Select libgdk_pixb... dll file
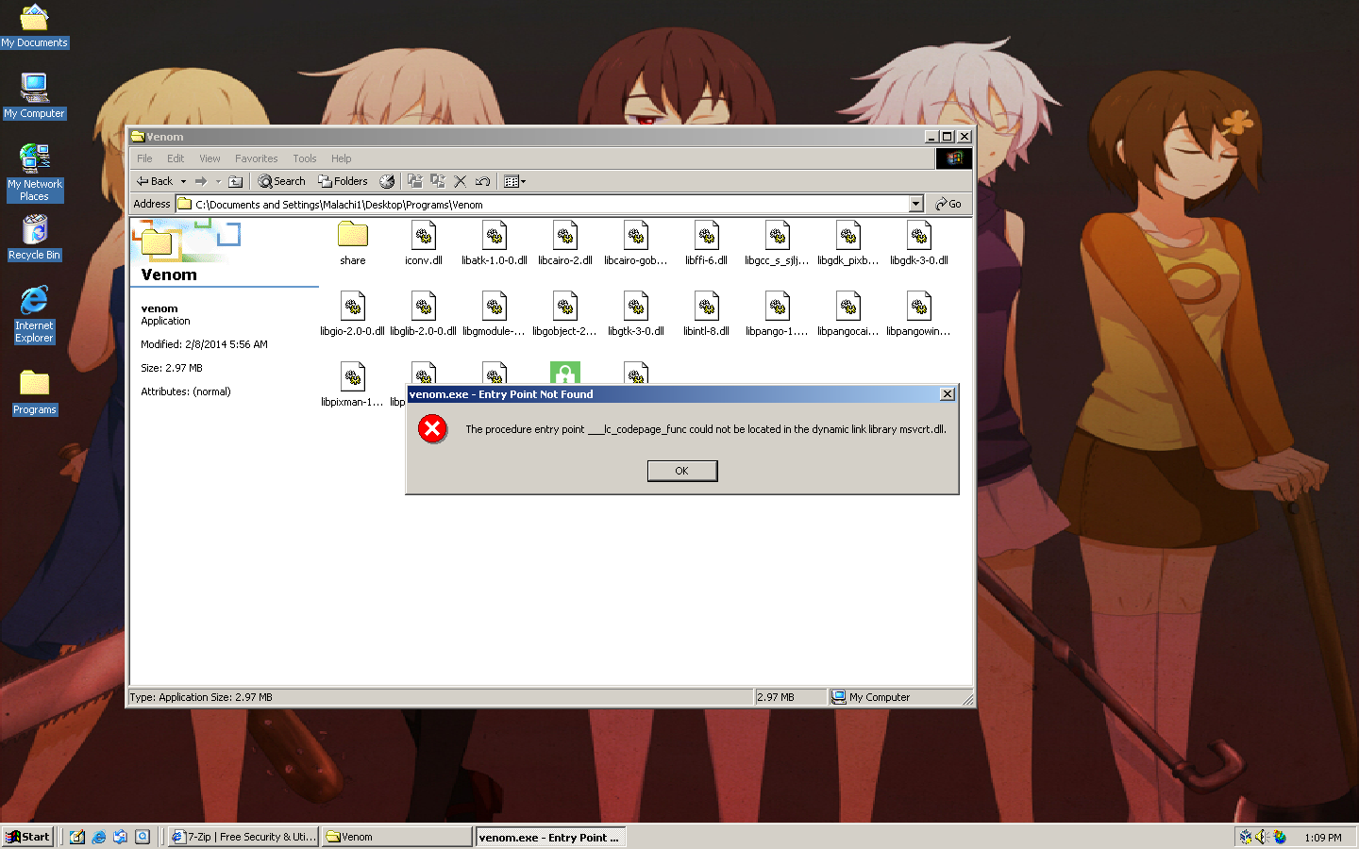 coord(848,243)
